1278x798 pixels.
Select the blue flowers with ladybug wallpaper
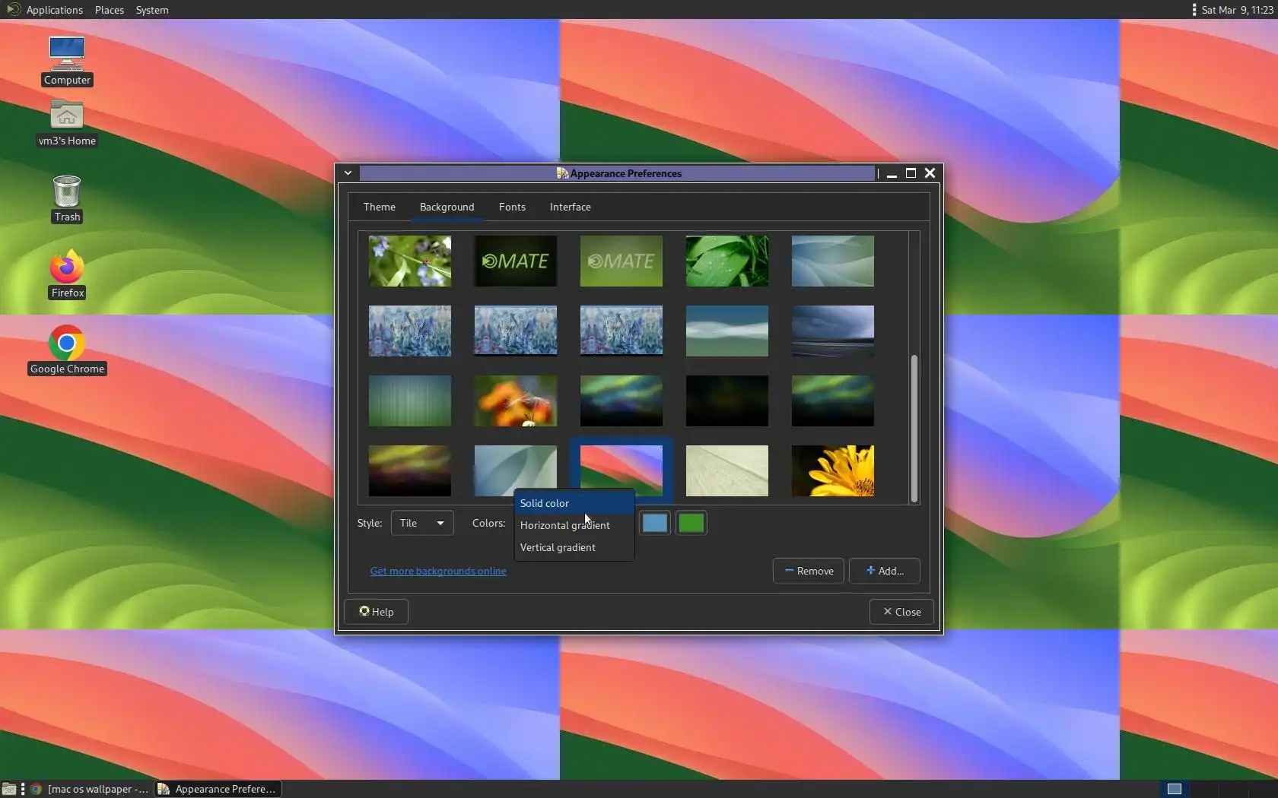point(410,261)
